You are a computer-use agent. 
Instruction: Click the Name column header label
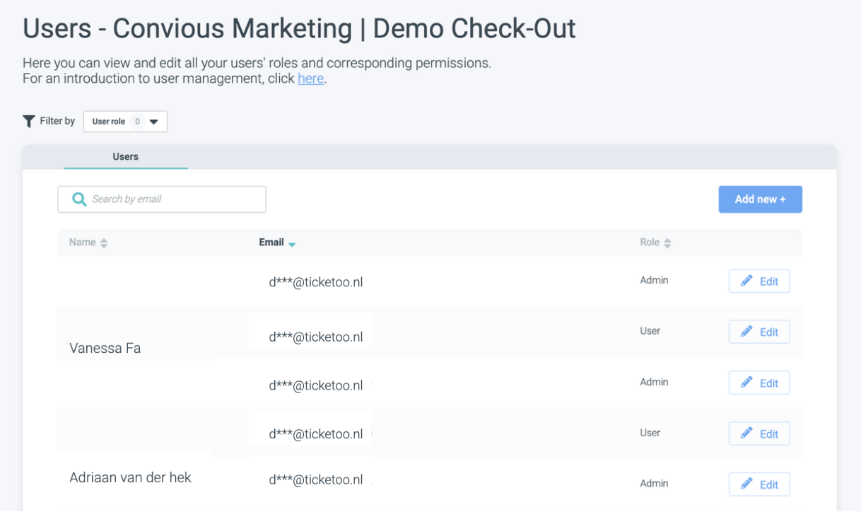pyautogui.click(x=82, y=243)
